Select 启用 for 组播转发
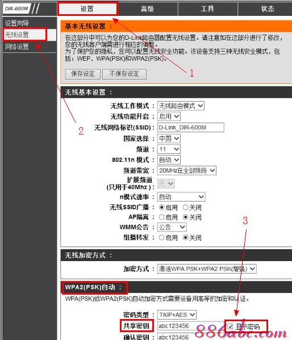This screenshot has height=340, width=292. click(161, 238)
